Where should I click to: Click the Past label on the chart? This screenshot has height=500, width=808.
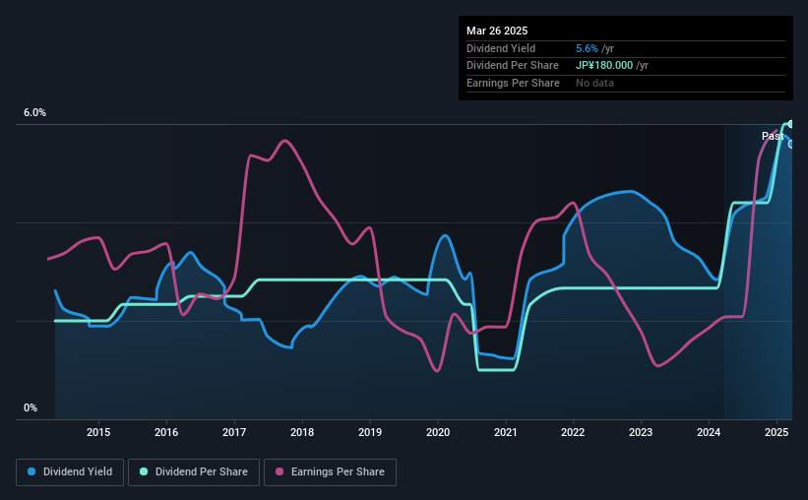pos(773,136)
